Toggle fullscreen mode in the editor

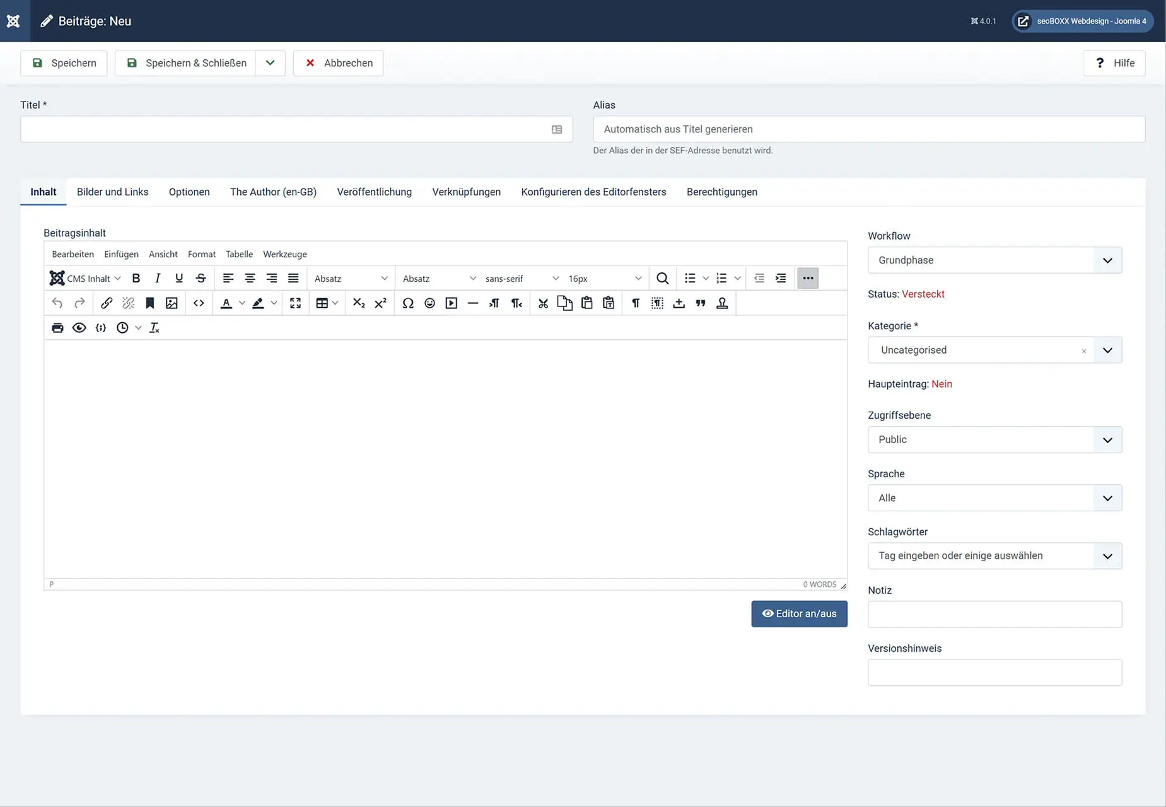295,303
